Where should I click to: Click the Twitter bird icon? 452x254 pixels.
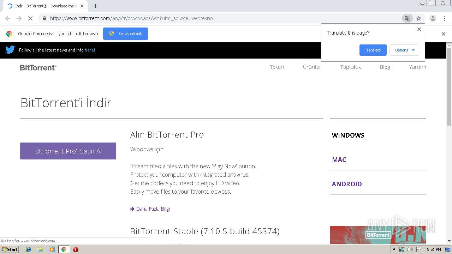pyautogui.click(x=10, y=50)
